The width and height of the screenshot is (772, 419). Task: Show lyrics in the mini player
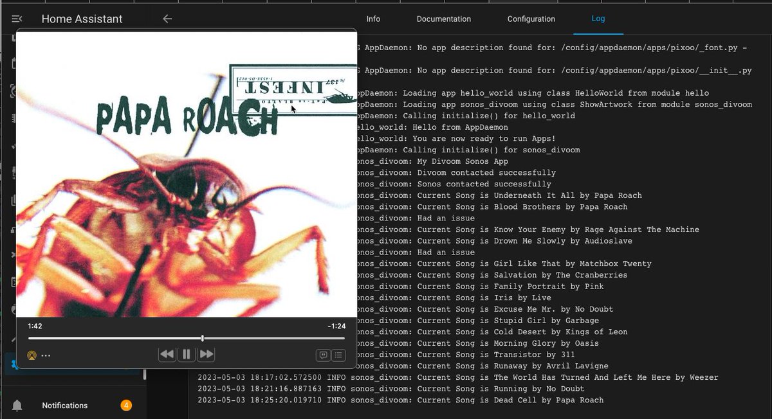(324, 355)
